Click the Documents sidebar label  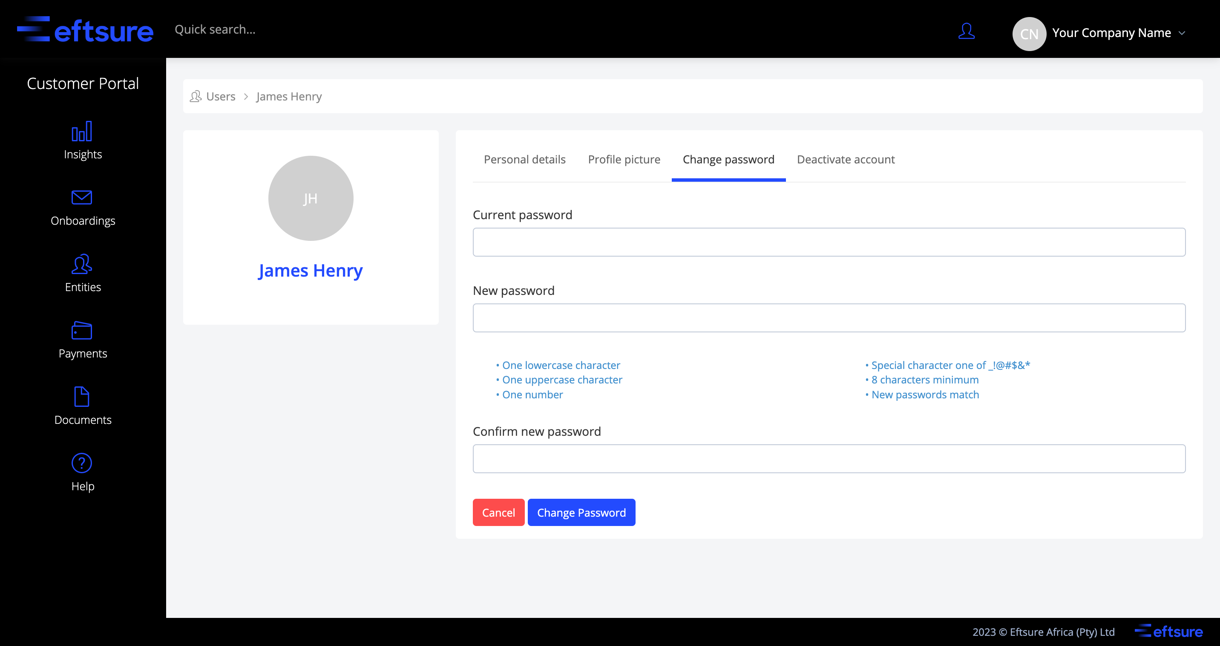[83, 420]
